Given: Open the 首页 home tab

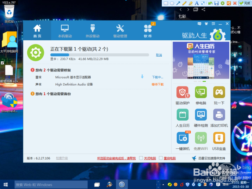Looking at the screenshot, I should [x=37, y=31].
